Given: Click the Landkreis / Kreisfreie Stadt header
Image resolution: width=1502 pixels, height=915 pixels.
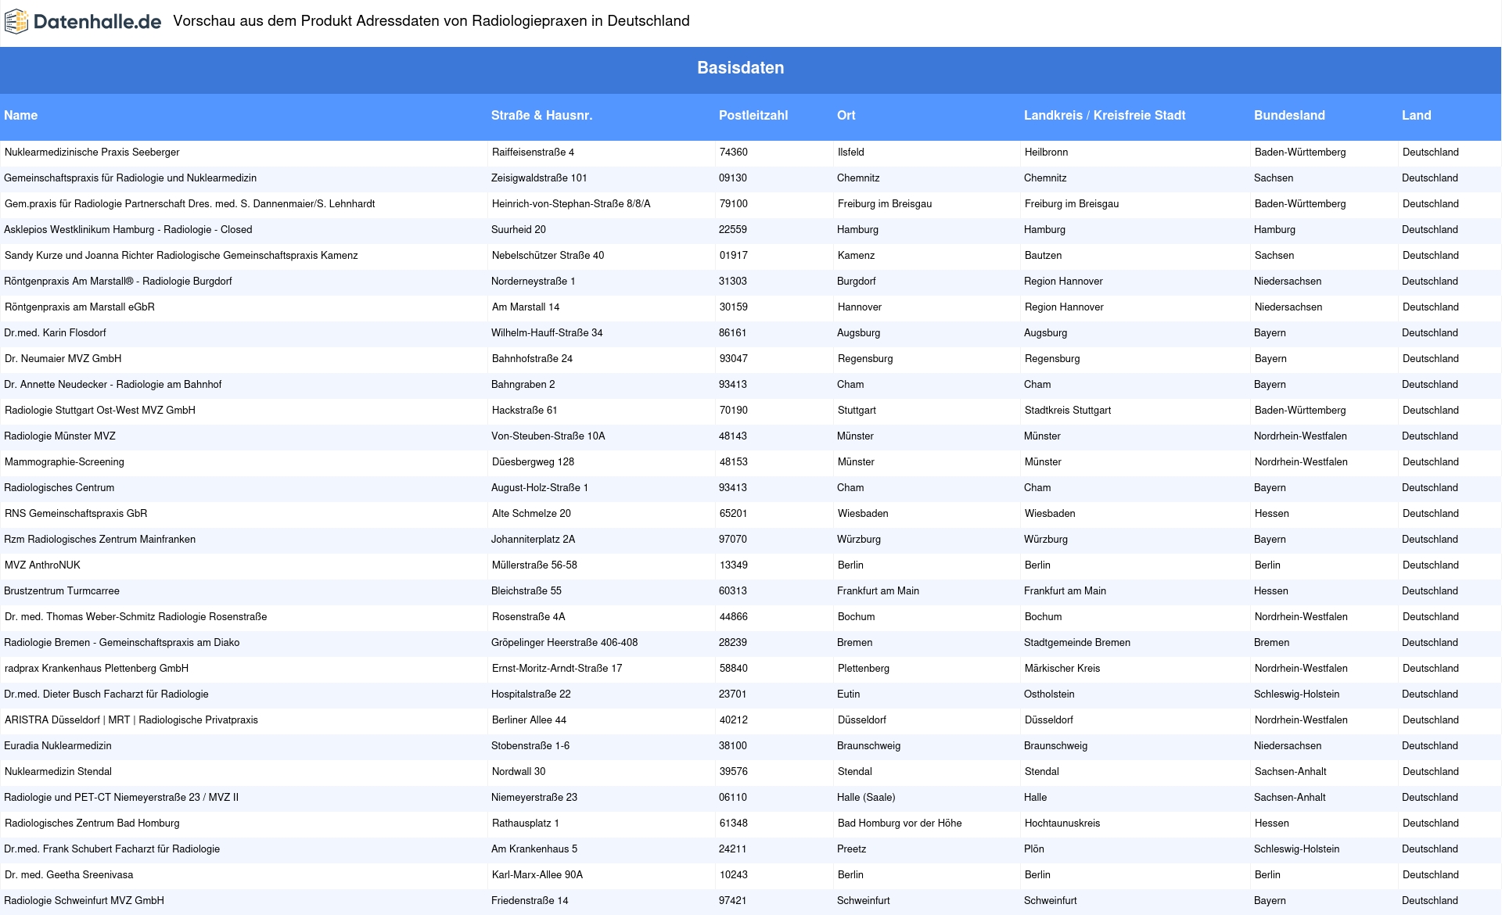Looking at the screenshot, I should [1105, 115].
